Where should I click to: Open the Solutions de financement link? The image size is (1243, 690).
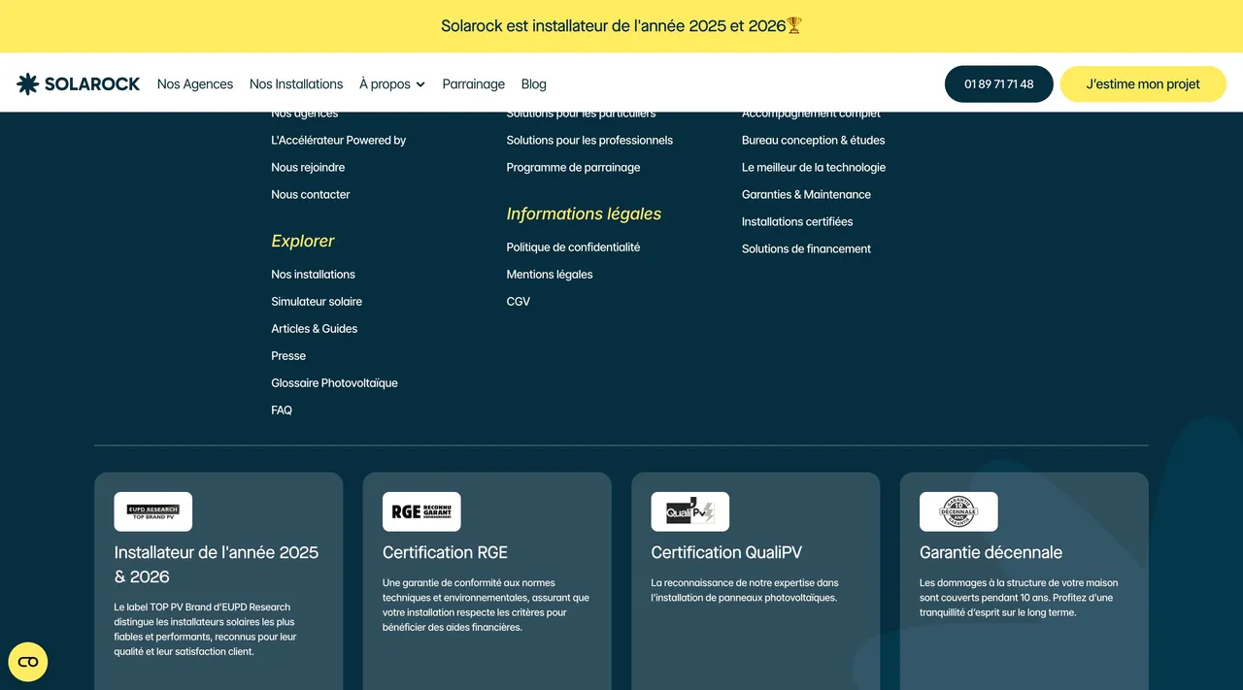[807, 249]
